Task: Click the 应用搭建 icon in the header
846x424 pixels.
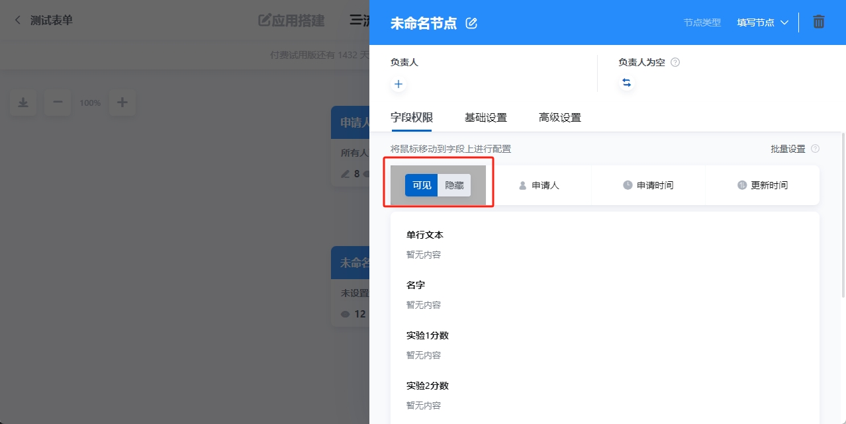Action: [265, 21]
